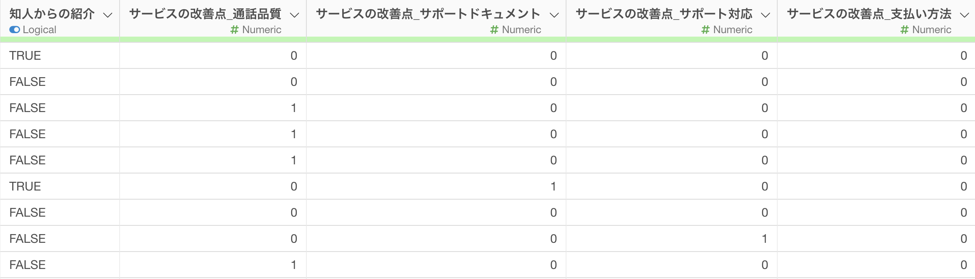This screenshot has width=975, height=279.
Task: Open the サービスの改善点_サポート対応 column chevron
Action: coord(766,15)
